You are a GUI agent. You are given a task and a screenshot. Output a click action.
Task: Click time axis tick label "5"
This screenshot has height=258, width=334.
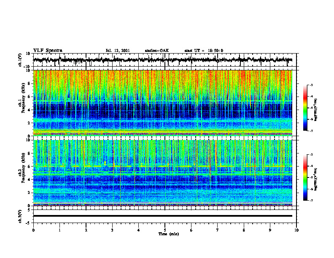165,230
